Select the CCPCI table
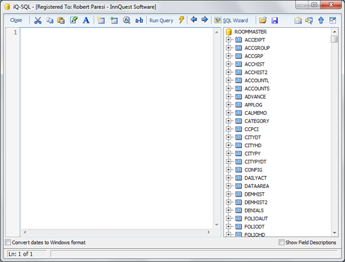Image resolution: width=345 pixels, height=262 pixels. pos(251,129)
